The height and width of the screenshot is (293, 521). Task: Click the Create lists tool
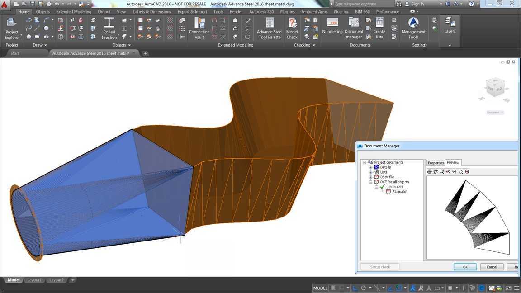coord(379,28)
